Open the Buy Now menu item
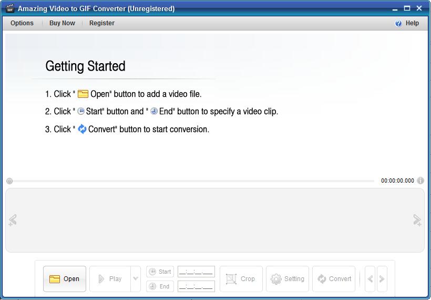This screenshot has height=300, width=431. point(62,23)
